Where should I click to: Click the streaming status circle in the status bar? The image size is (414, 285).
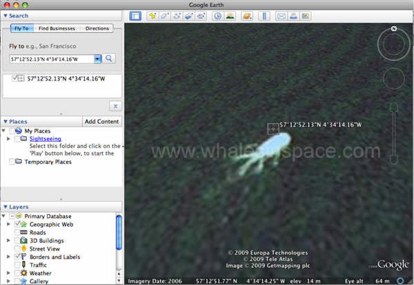pyautogui.click(x=400, y=281)
